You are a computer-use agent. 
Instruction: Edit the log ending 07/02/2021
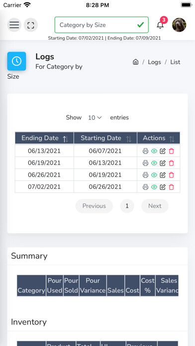pos(163,187)
